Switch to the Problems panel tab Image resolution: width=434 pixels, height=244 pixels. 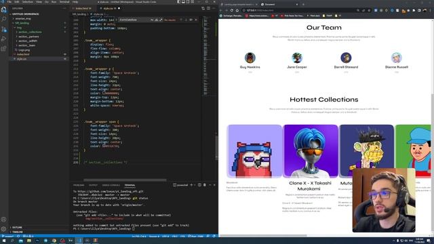(79, 185)
